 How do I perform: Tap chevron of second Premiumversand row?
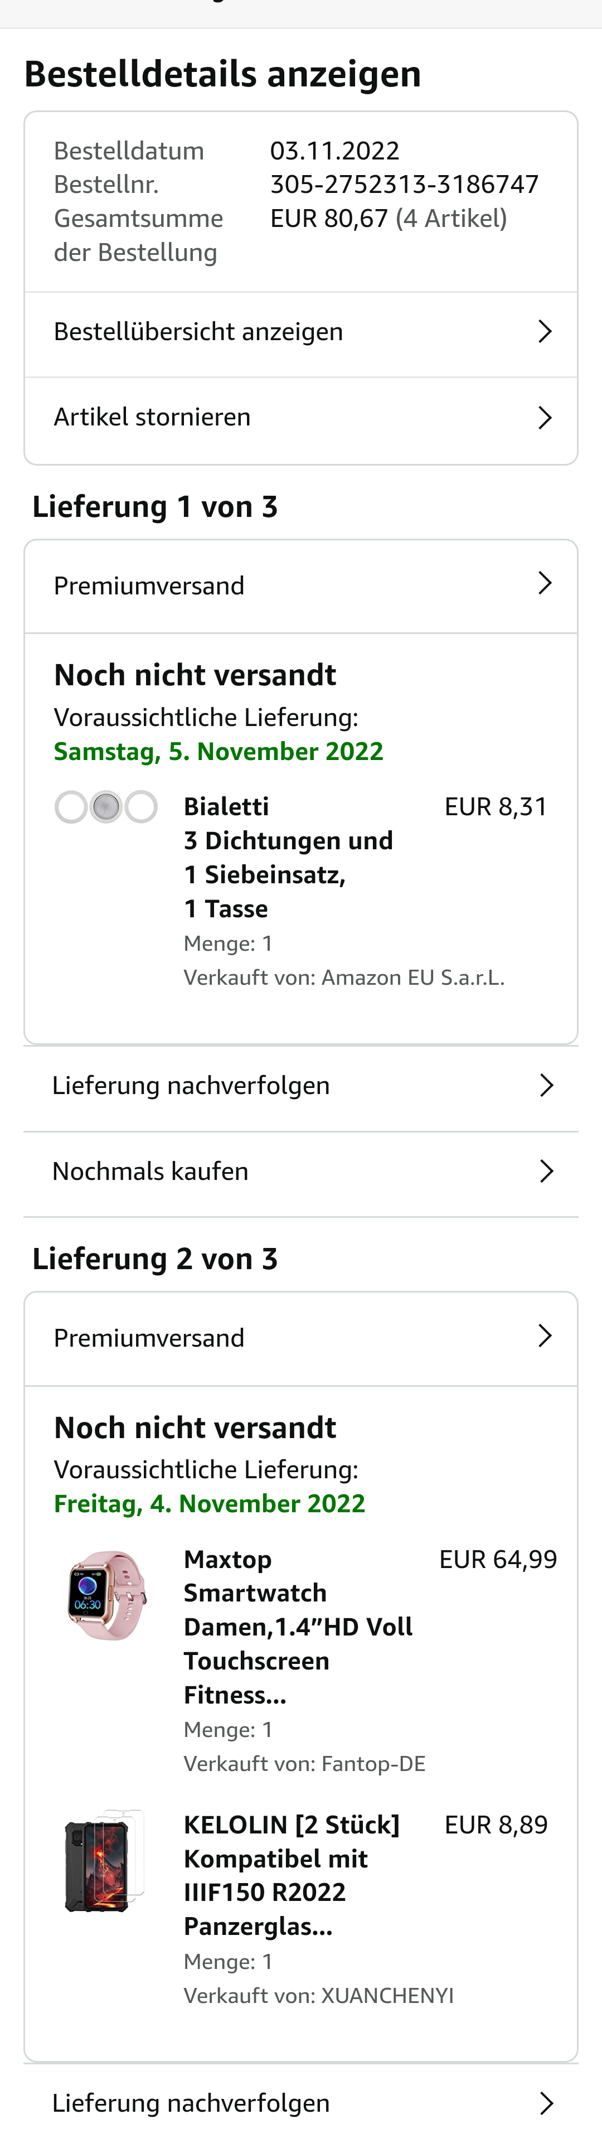click(x=544, y=1337)
